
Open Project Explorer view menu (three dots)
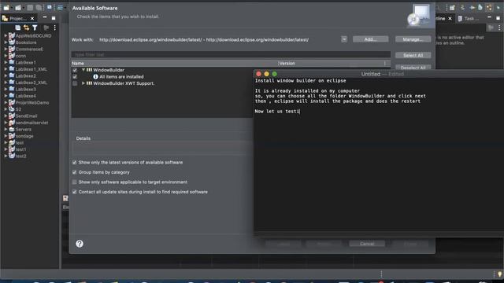(54, 28)
